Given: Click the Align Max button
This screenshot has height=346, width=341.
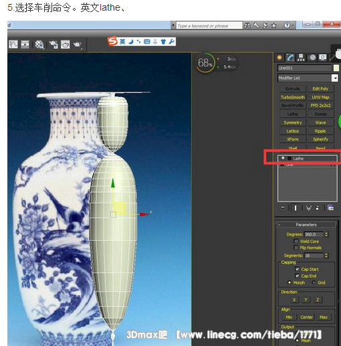Looking at the screenshot, I should (324, 317).
